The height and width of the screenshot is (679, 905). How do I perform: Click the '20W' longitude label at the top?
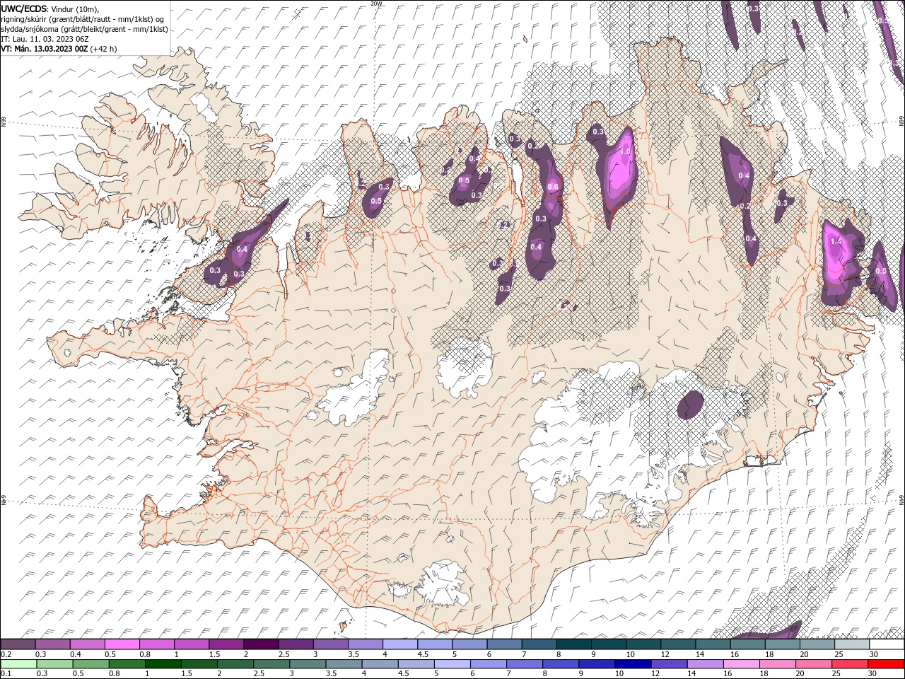376,4
